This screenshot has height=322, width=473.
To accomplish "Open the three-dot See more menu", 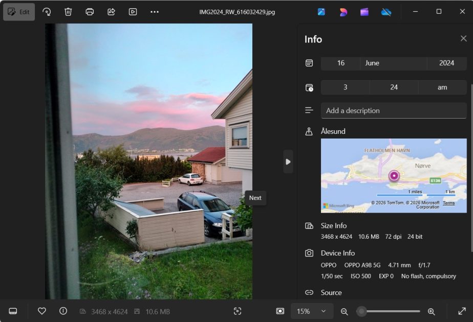I will (155, 12).
